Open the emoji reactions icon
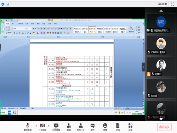This screenshot has height=133, width=177. click(105, 127)
